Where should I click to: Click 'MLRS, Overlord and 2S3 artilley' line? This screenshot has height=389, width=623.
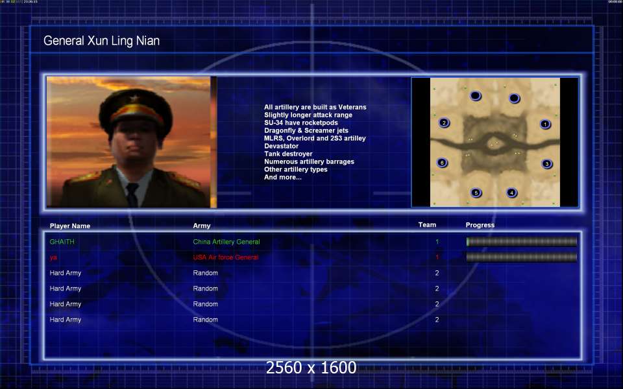[315, 138]
